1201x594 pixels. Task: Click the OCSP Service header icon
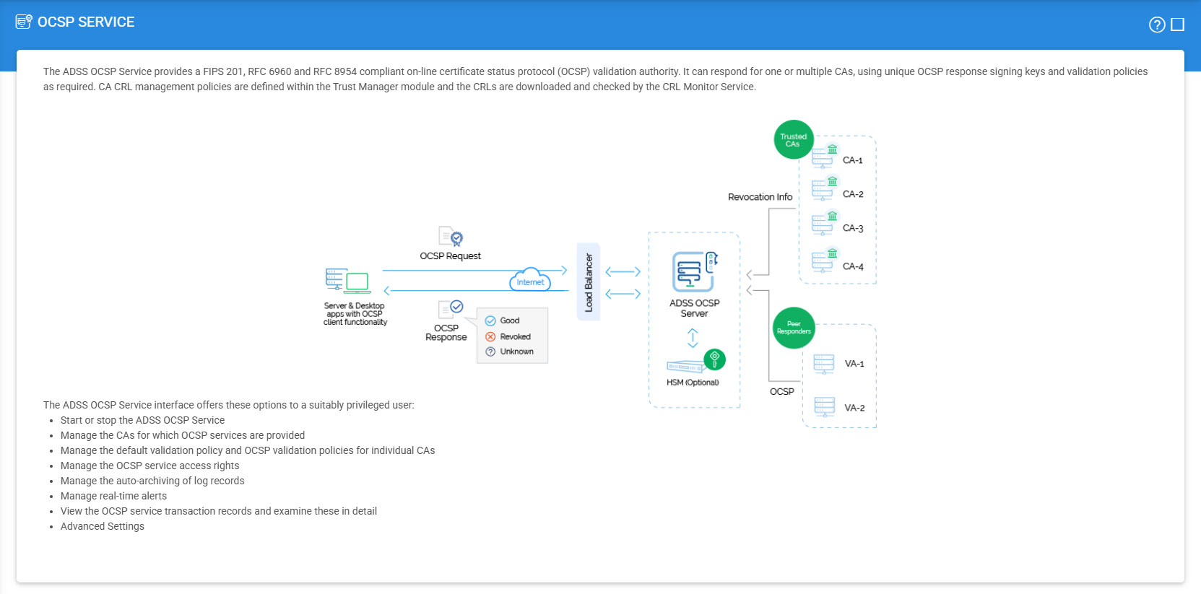(x=24, y=22)
